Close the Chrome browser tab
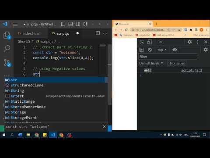The height and width of the screenshot is (158, 210). point(150,24)
